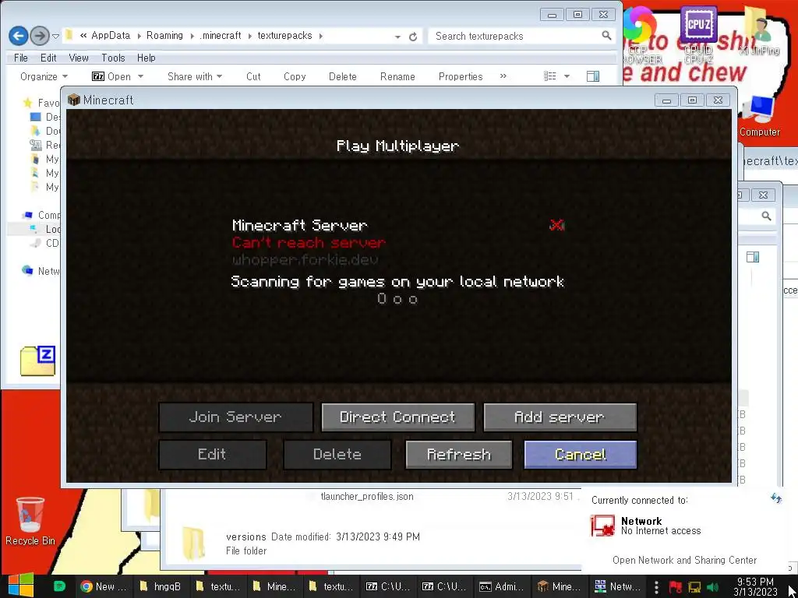Switch to Minecraft game taskbar button
798x598 pixels.
[558, 586]
